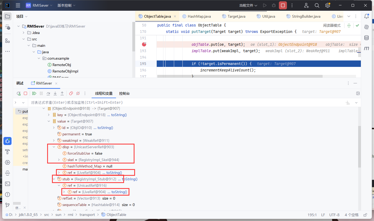Open the 当前文件 run configuration dropdown
The image size is (374, 221).
(248, 5)
